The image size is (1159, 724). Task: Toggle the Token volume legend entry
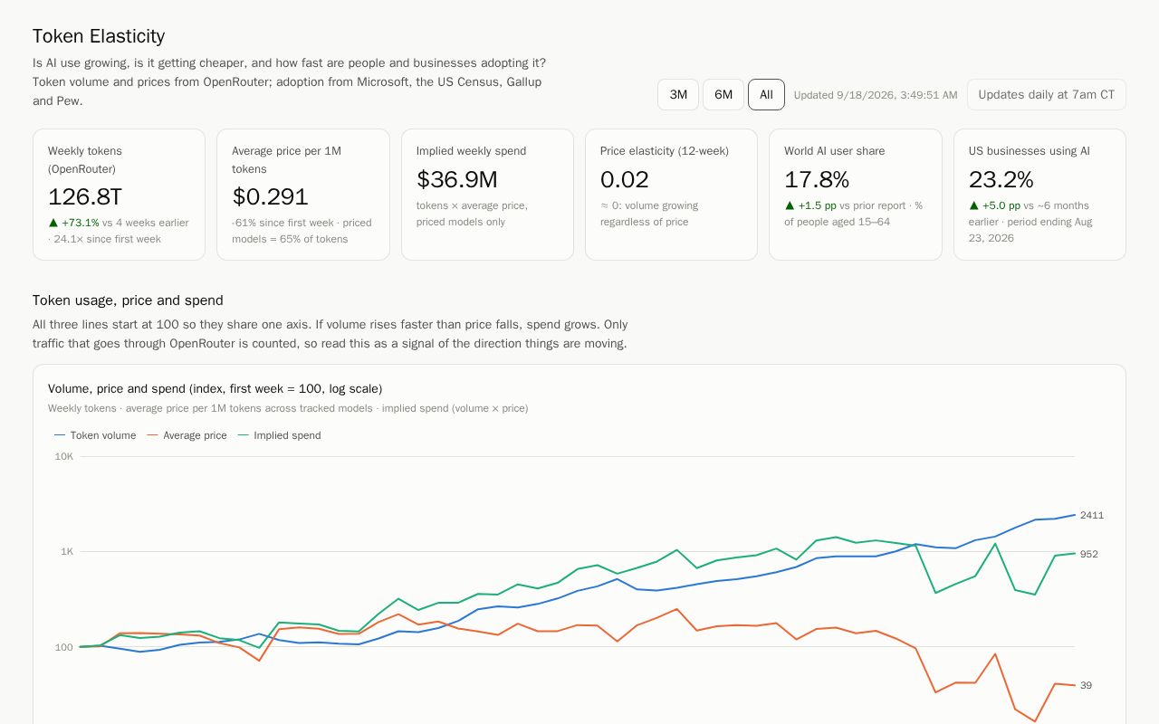click(95, 435)
